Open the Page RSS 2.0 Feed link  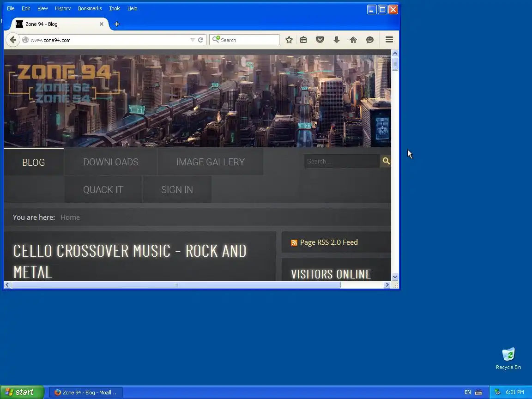tap(329, 242)
